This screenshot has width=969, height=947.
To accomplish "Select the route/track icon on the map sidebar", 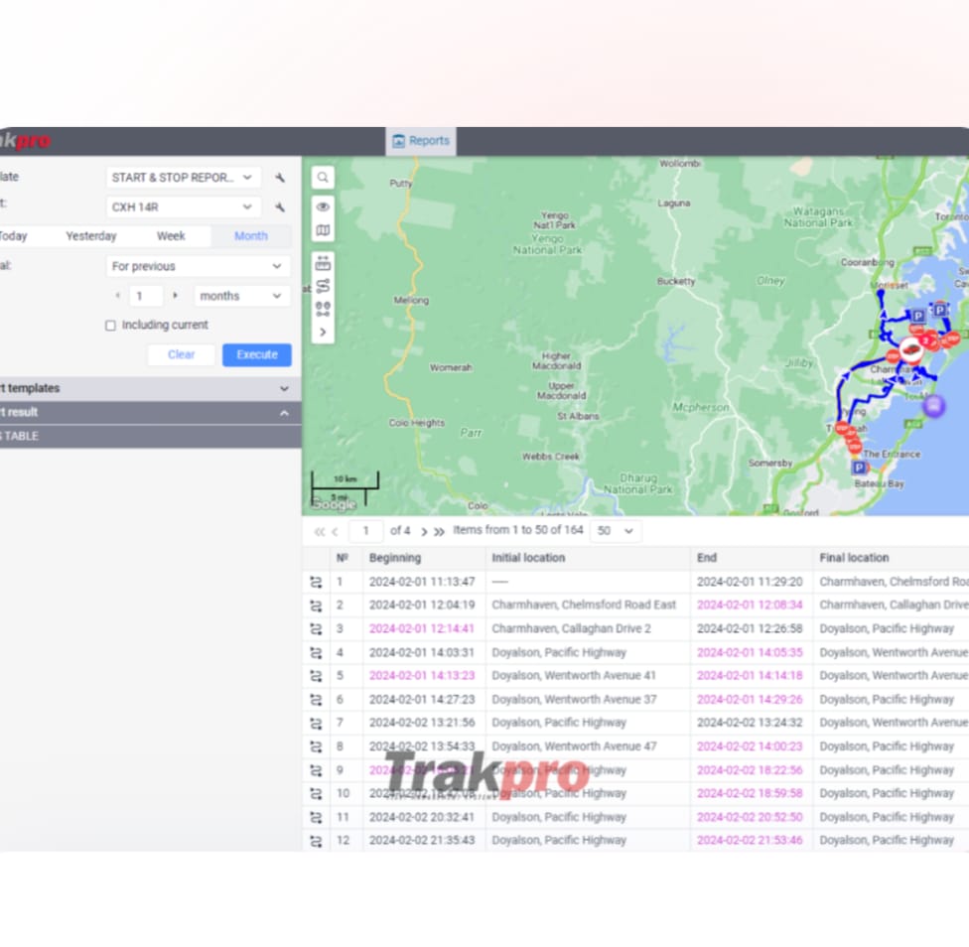I will click(x=322, y=286).
